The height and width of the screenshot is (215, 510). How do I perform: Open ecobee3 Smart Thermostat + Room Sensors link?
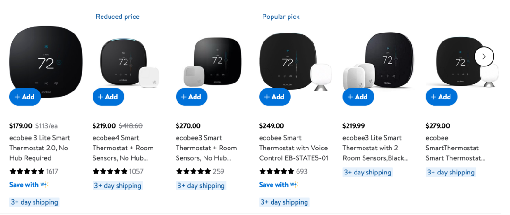pyautogui.click(x=206, y=148)
